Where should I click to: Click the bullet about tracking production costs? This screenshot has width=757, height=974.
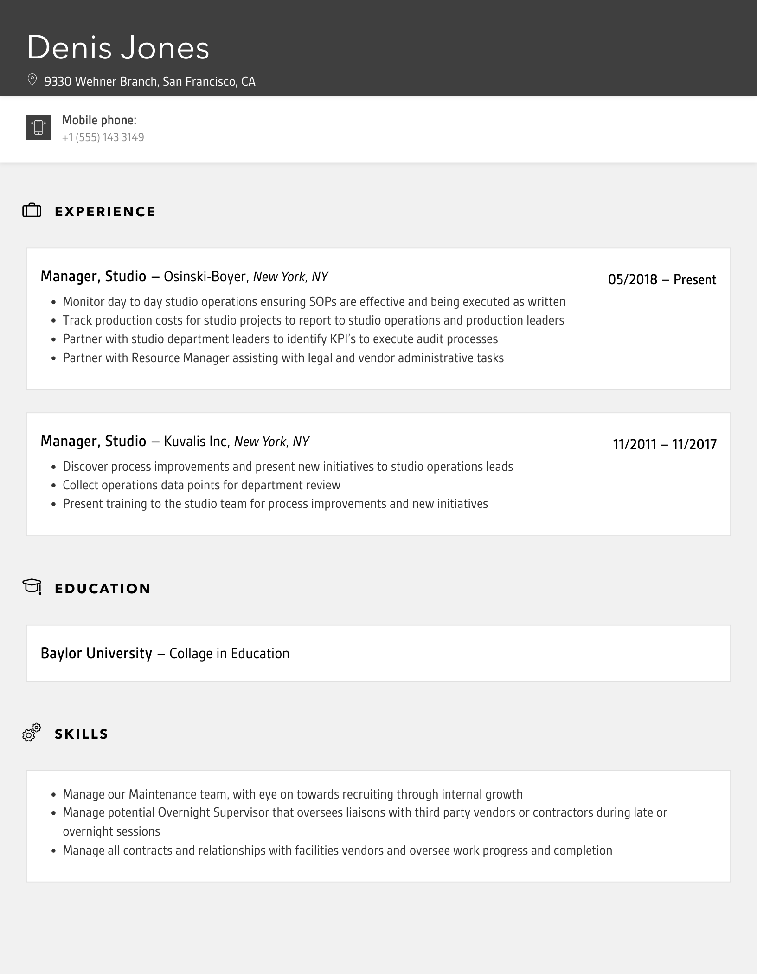point(313,320)
